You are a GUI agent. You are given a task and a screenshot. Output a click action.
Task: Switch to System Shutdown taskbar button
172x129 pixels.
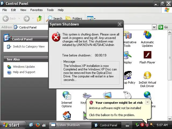click(x=70, y=125)
